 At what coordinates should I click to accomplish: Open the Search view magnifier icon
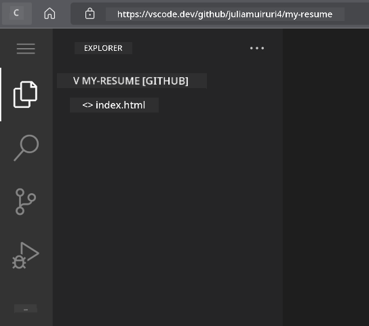(x=26, y=148)
